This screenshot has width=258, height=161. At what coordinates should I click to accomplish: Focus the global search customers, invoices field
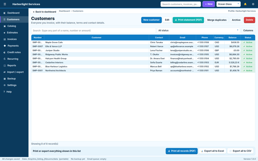[x=181, y=4]
